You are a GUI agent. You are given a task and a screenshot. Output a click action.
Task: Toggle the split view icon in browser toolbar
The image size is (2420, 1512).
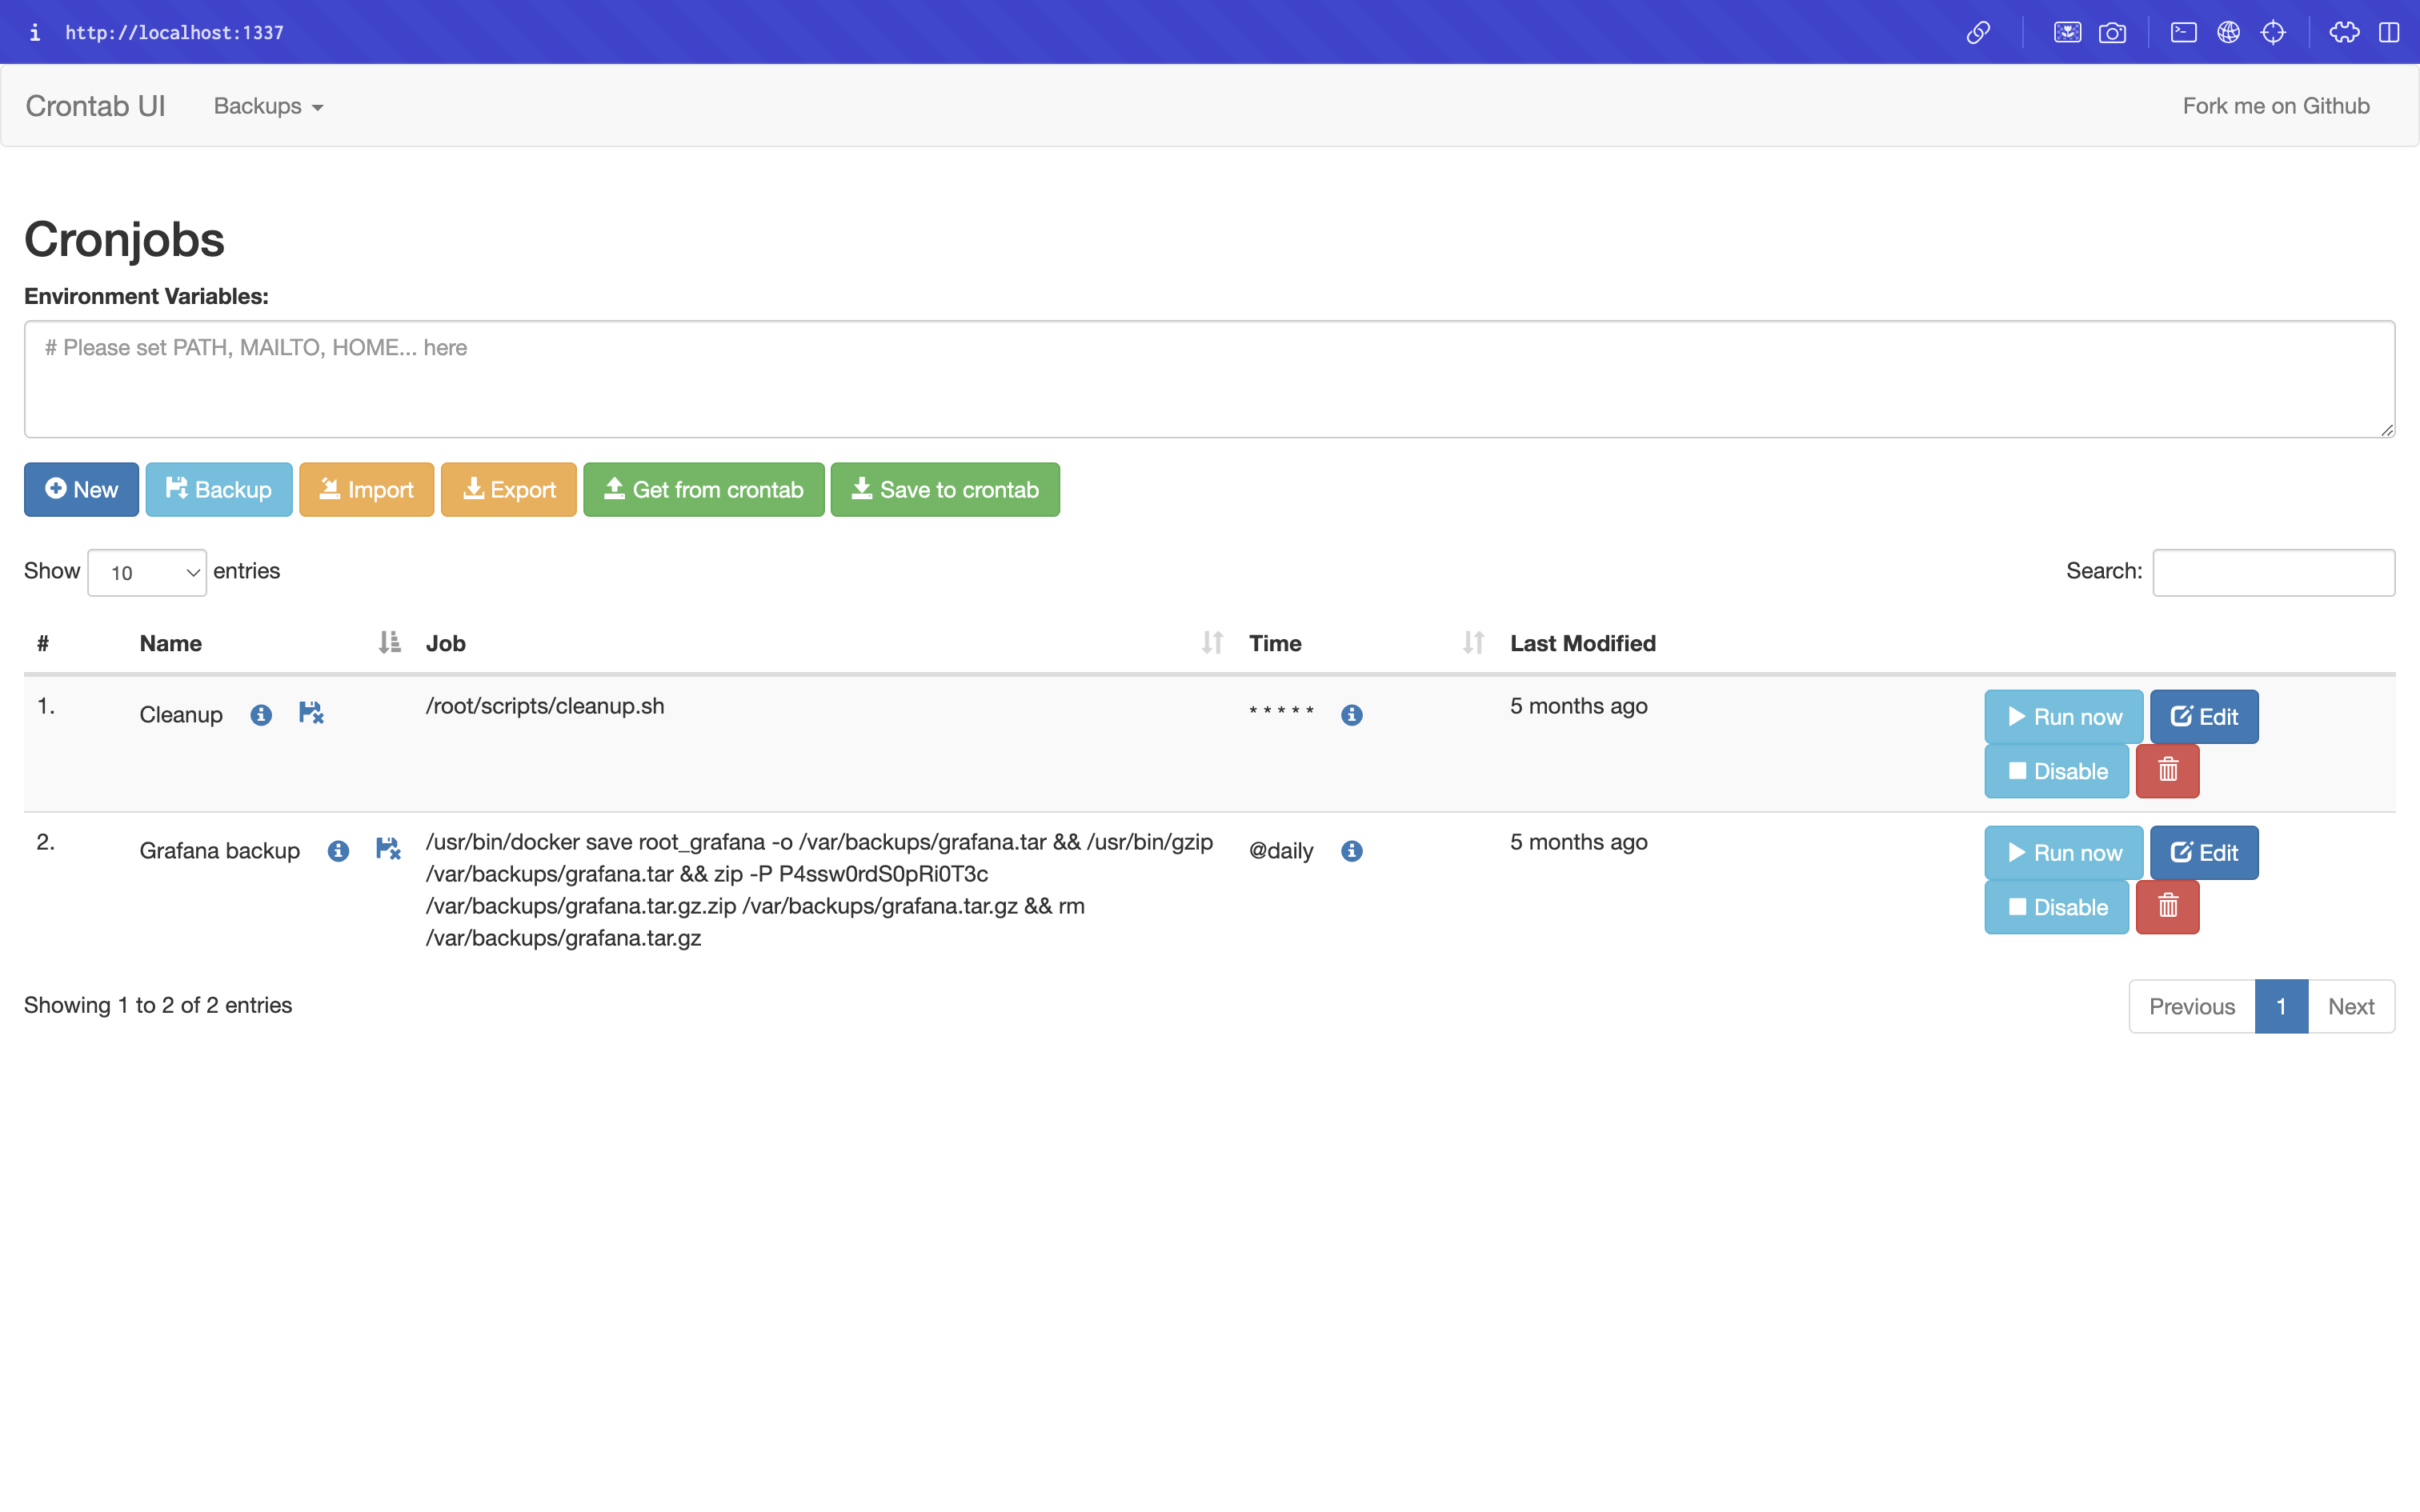(x=2389, y=32)
